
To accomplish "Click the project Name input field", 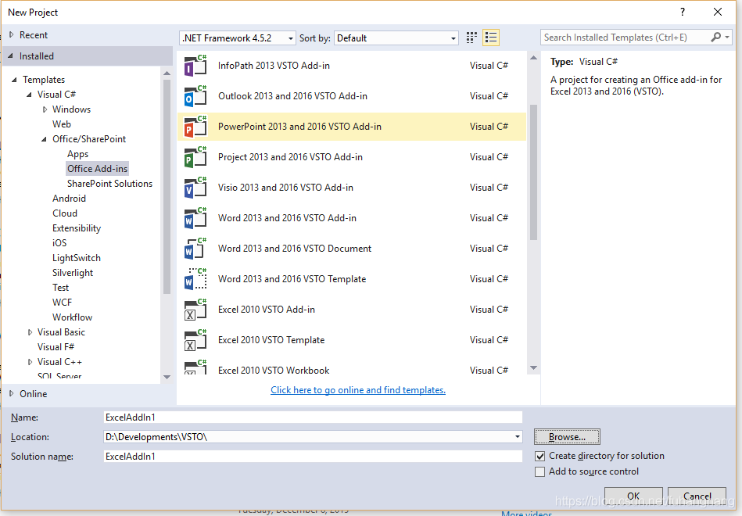I will point(313,417).
